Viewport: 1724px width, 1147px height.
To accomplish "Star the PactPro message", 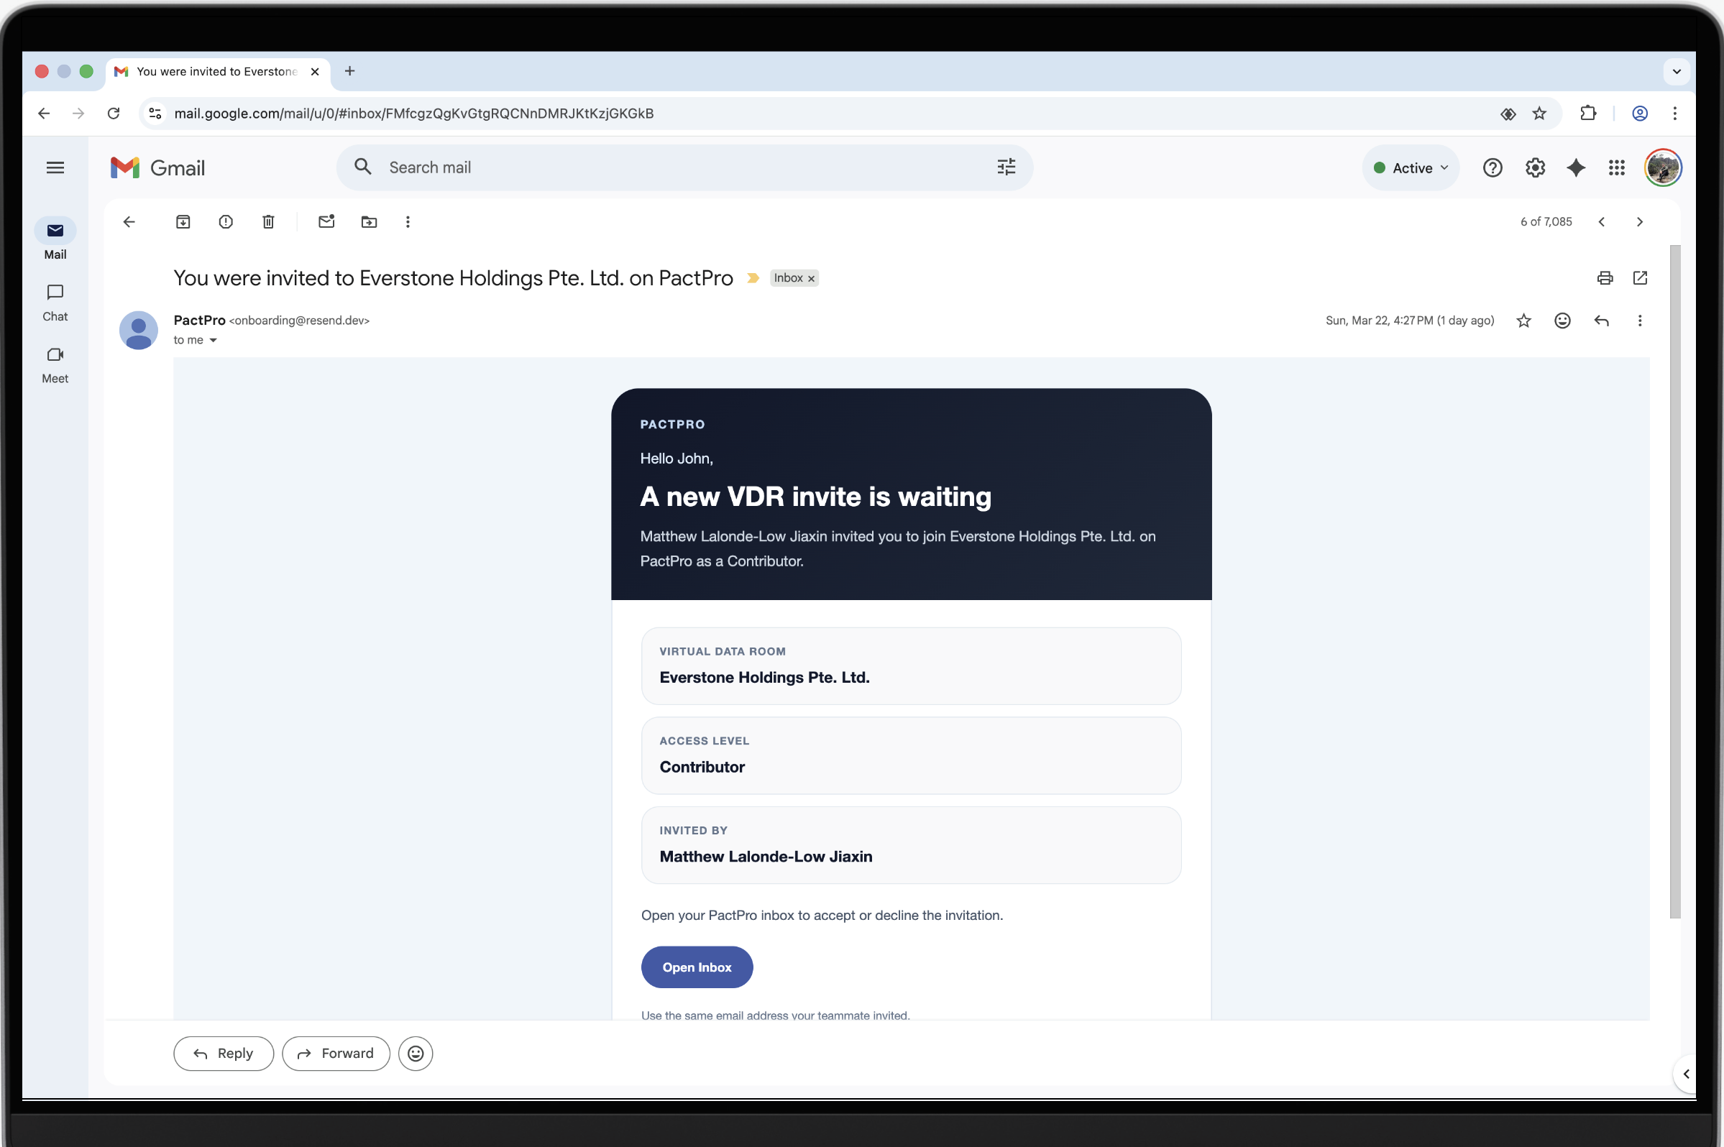I will (1523, 321).
